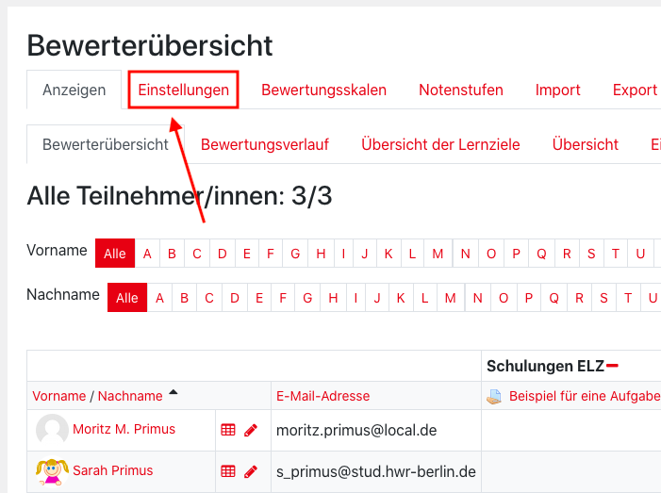Click Moritz M. Primus default avatar

52,430
